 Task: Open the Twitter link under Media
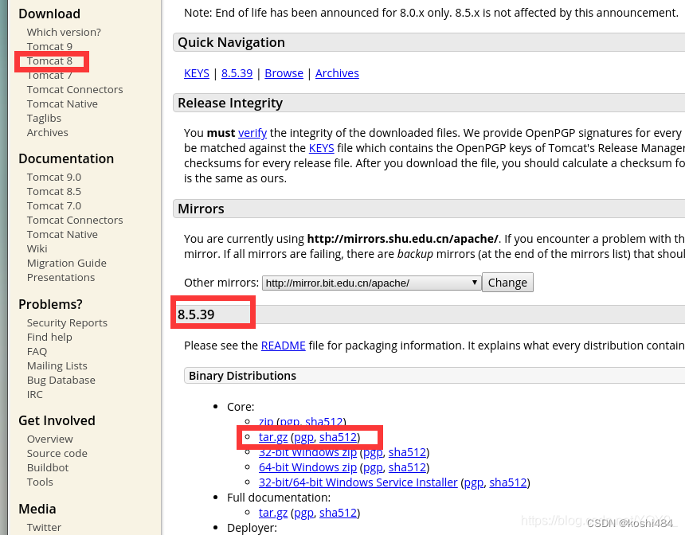click(x=44, y=528)
